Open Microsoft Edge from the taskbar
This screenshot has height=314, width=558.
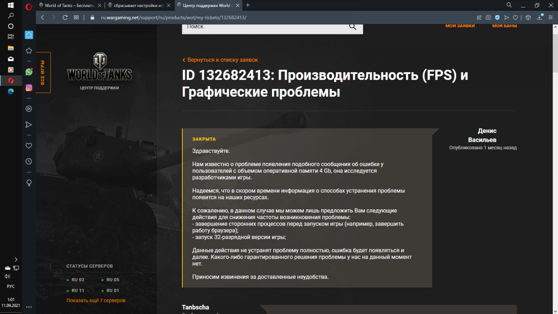[11, 91]
